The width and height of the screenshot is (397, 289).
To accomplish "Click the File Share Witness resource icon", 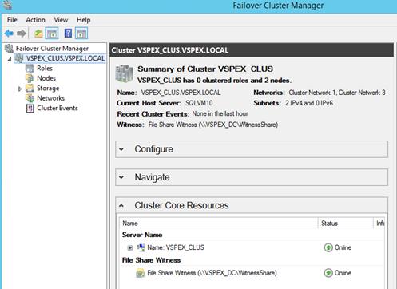I will [x=141, y=273].
